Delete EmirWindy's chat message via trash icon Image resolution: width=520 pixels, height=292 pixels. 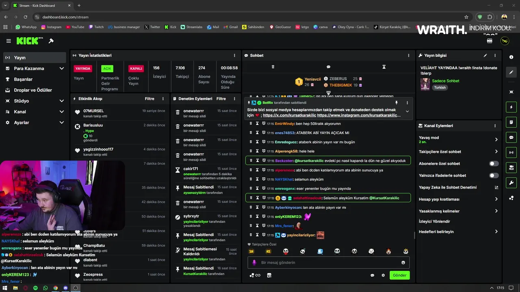[x=251, y=123]
